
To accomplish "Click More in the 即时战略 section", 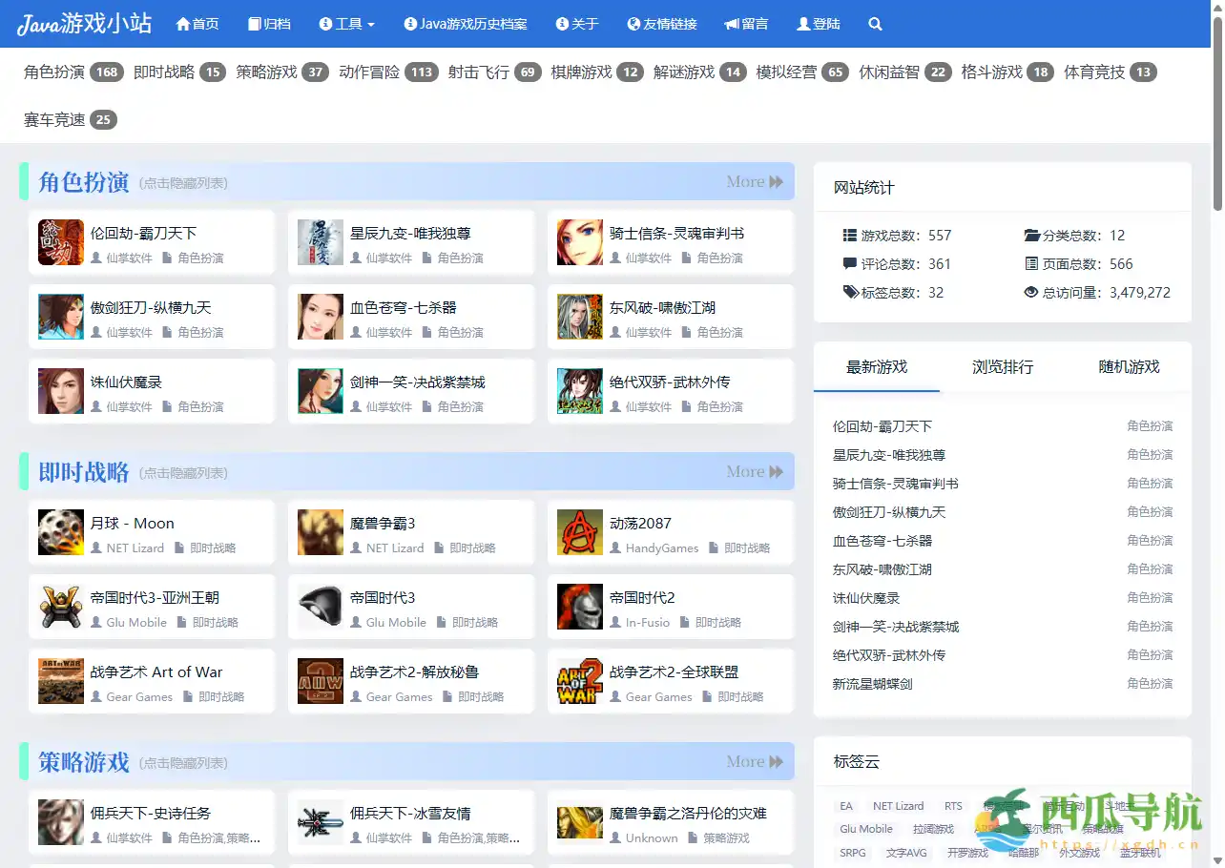I will click(x=755, y=470).
